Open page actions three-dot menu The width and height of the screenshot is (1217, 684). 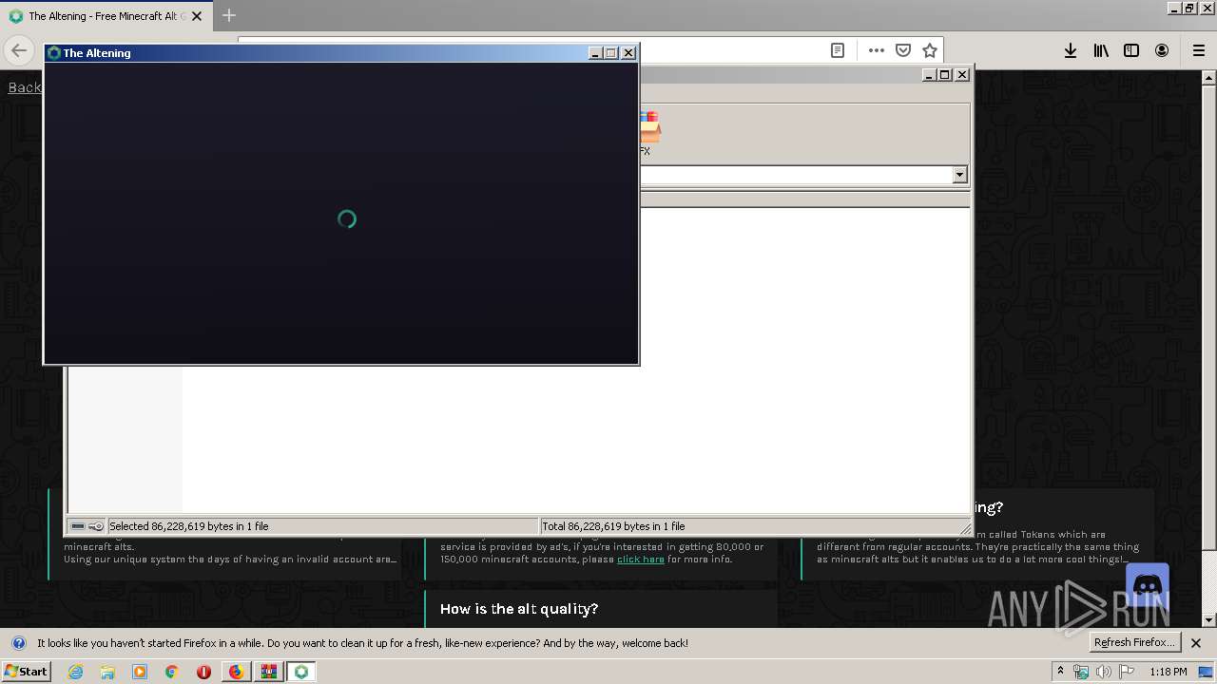click(x=876, y=50)
